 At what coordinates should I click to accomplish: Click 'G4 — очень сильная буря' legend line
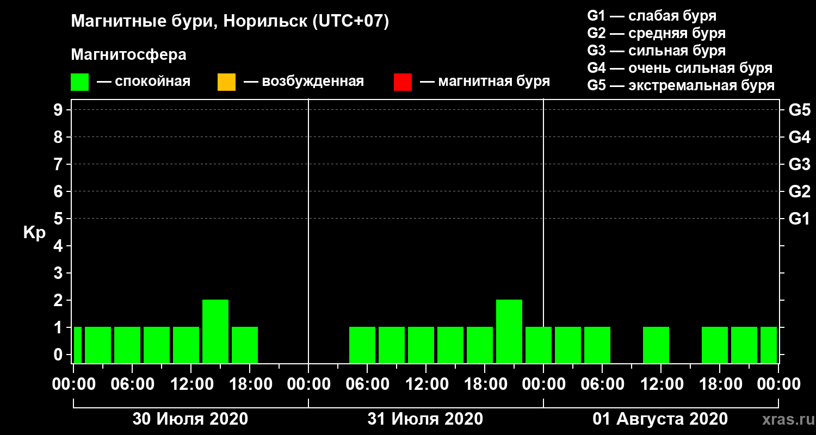(x=680, y=68)
